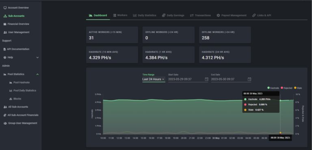Screen dimensions: 312x150
Task: Click the Offline Workers (<24 HR) value 0
Action: click(147, 38)
